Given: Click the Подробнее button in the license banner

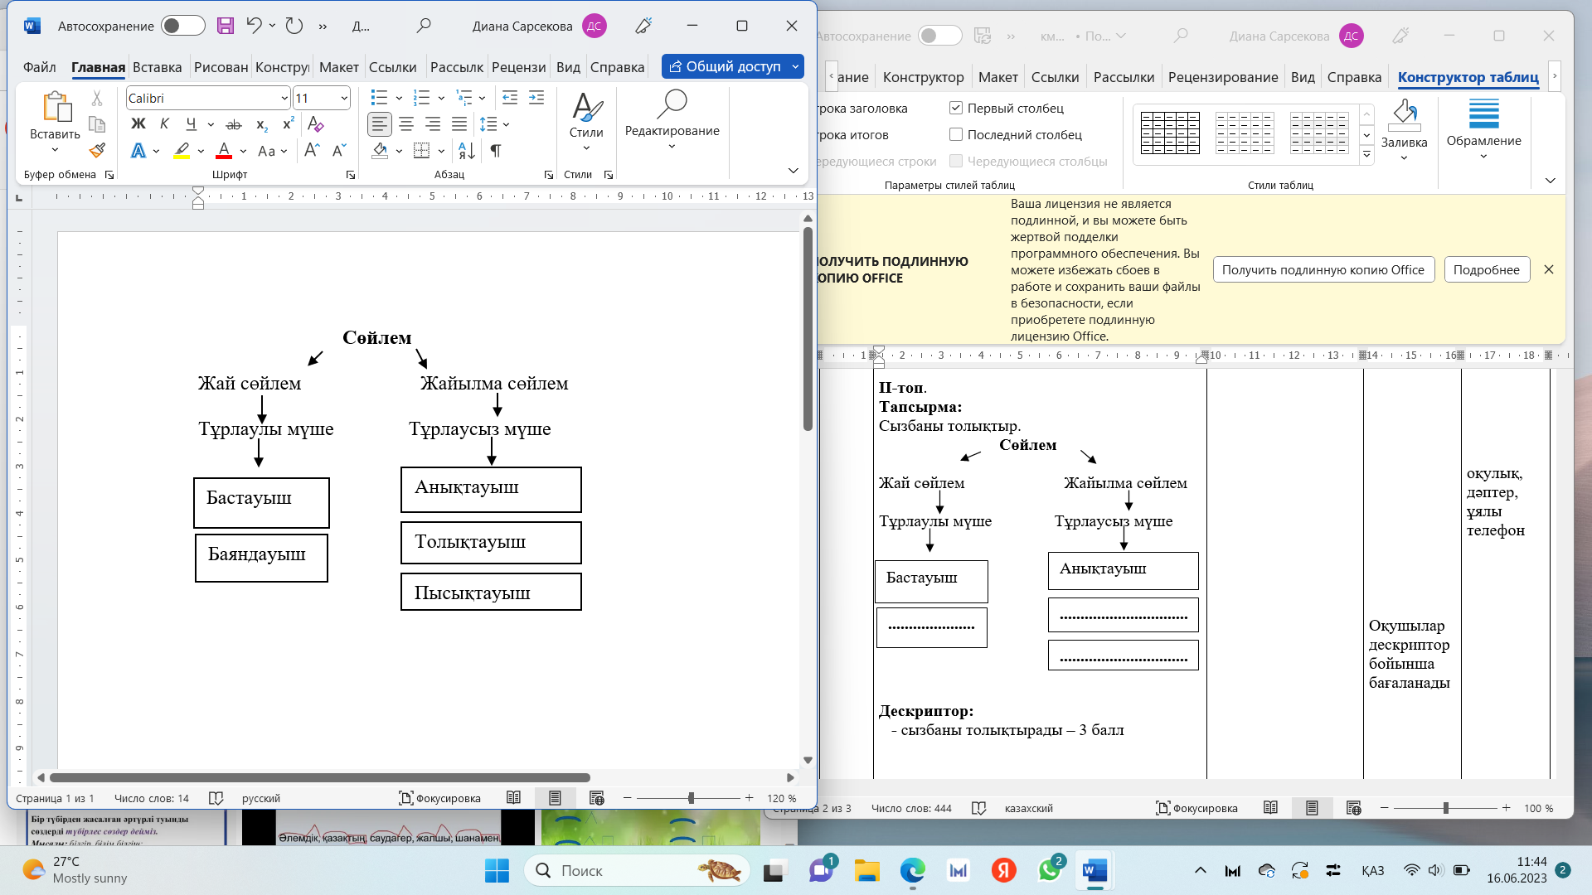Looking at the screenshot, I should point(1486,269).
